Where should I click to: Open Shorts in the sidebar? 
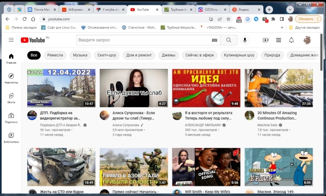point(11,98)
